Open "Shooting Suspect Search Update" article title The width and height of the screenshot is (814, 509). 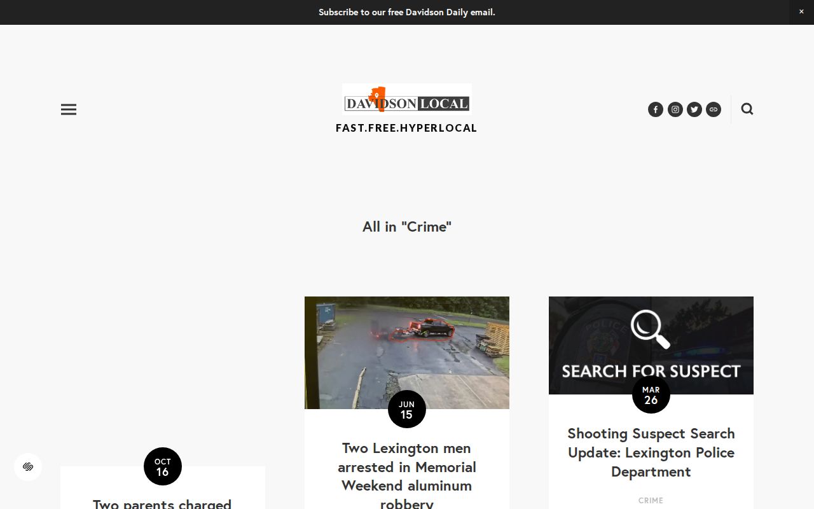(651, 452)
